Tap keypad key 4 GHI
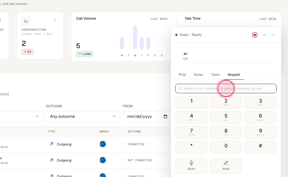 tap(191, 117)
